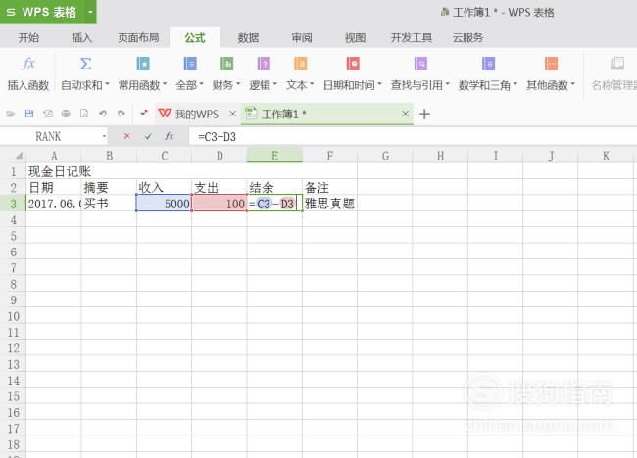Image resolution: width=637 pixels, height=458 pixels.
Task: Click cell B3 买书
Action: point(109,204)
